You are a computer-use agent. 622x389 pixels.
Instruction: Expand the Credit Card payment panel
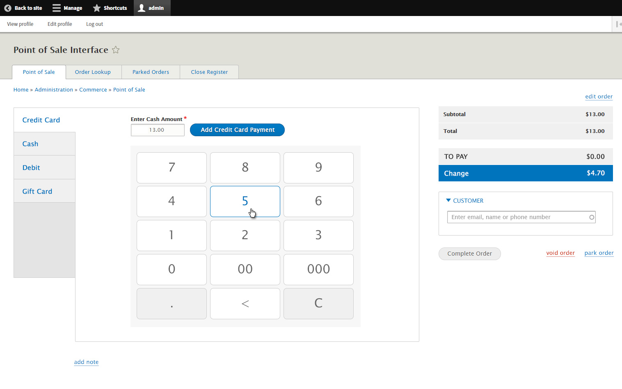(41, 120)
